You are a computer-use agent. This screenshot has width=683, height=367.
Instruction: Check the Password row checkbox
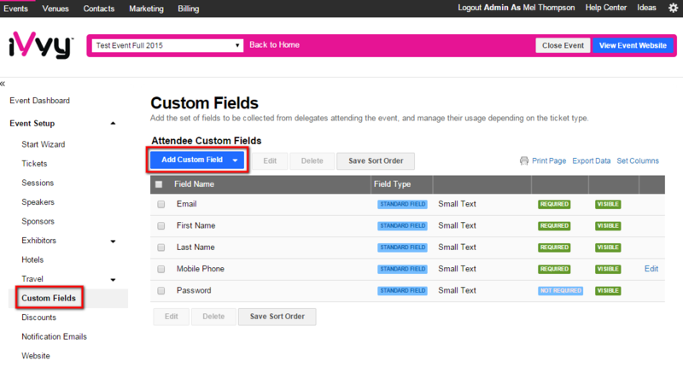tap(161, 290)
